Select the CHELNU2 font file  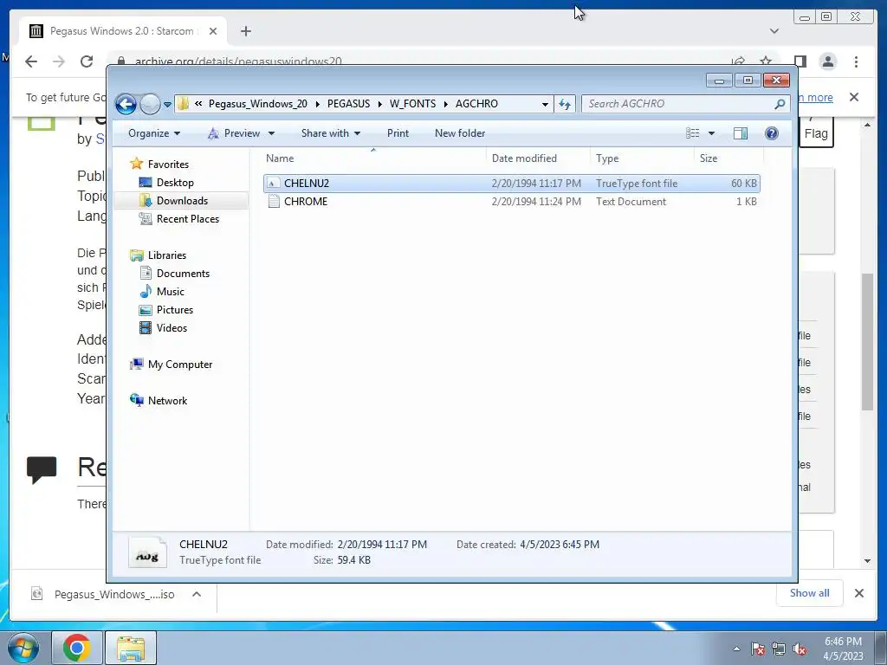tap(511, 184)
